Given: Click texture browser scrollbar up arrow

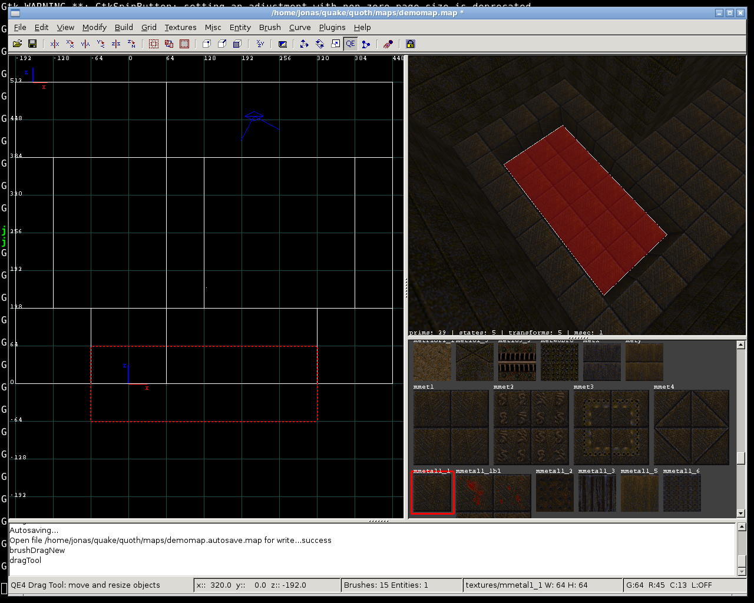Looking at the screenshot, I should (x=741, y=345).
